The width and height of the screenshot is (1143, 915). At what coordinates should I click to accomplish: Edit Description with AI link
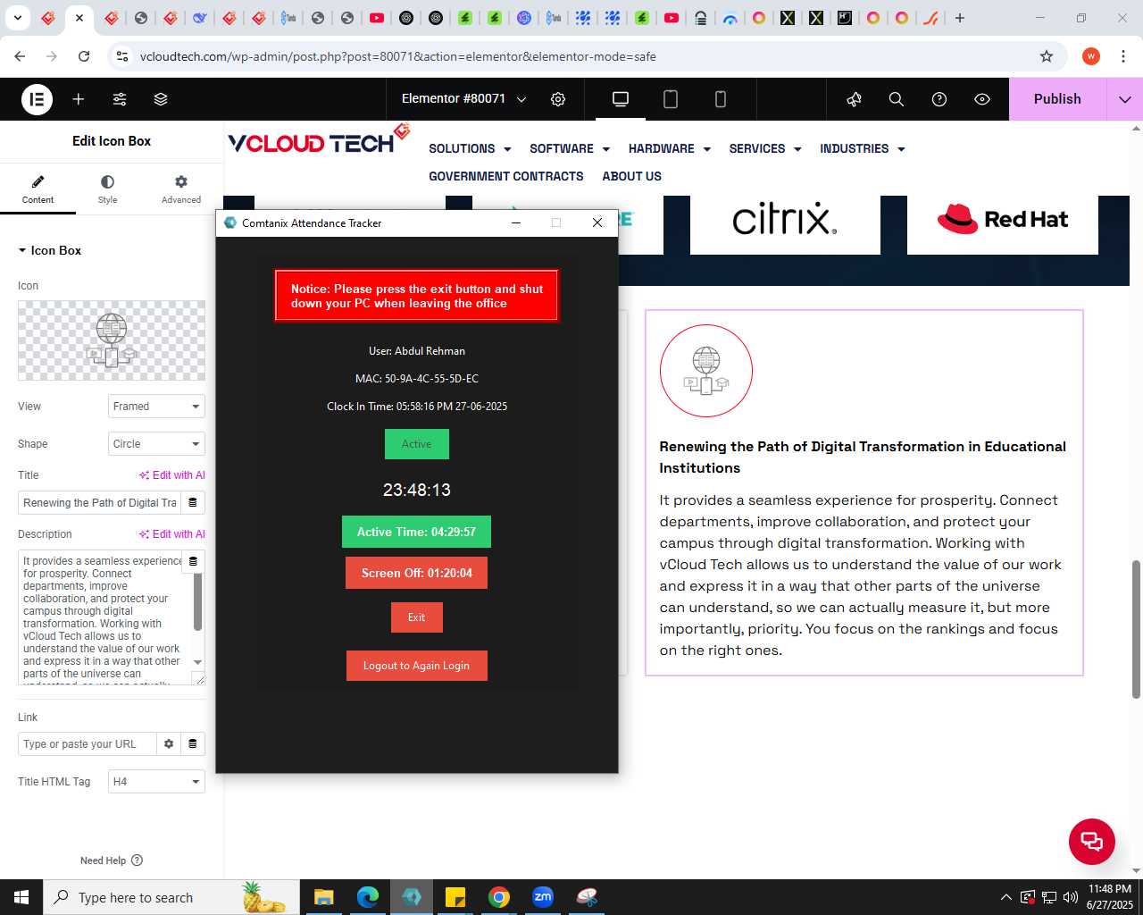pos(172,534)
